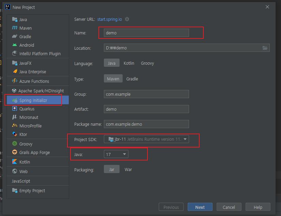Choose Gradle build type
281x216 pixels.
132,79
